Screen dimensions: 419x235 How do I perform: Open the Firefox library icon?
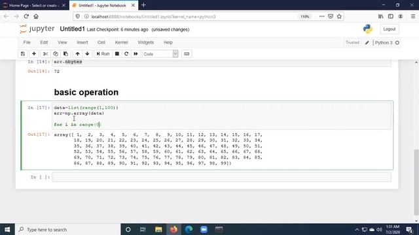pos(381,16)
